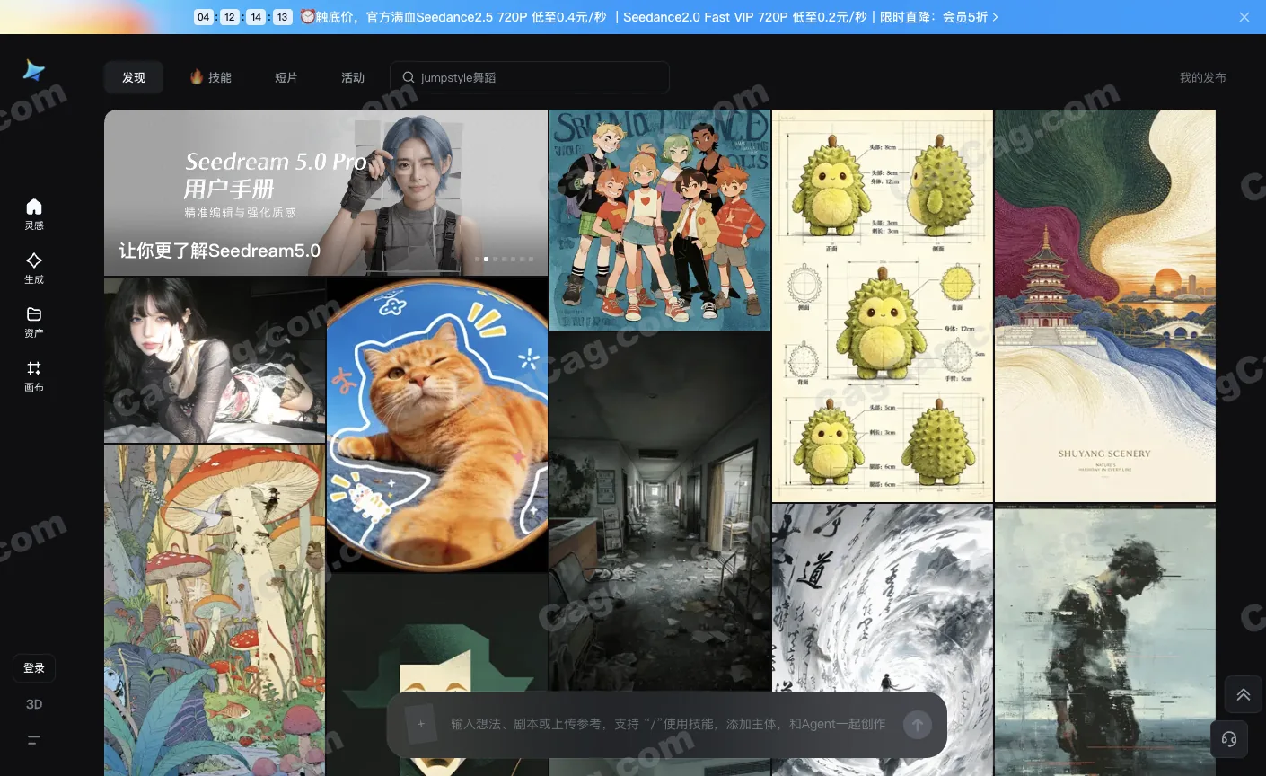Send prompt with the up-arrow button

click(x=917, y=725)
